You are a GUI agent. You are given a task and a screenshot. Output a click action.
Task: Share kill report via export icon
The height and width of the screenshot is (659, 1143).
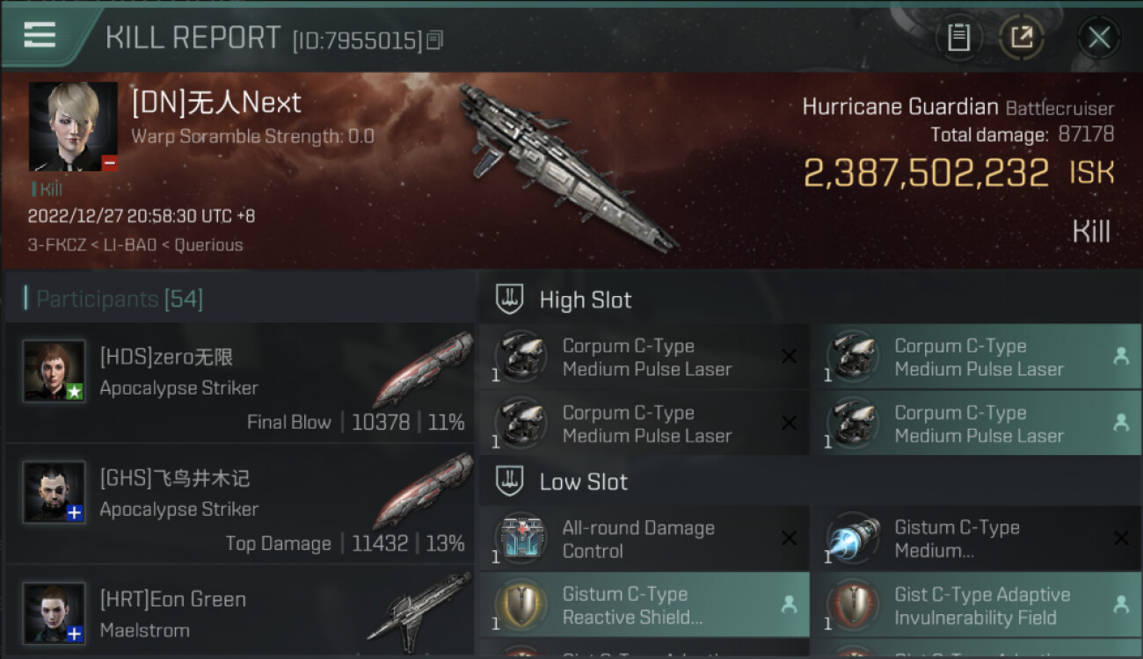[x=1021, y=37]
